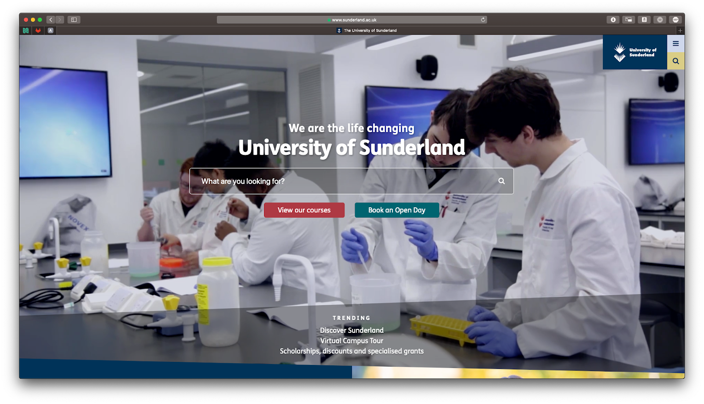Click the 'We are the life changing' text
This screenshot has width=704, height=404.
click(352, 128)
